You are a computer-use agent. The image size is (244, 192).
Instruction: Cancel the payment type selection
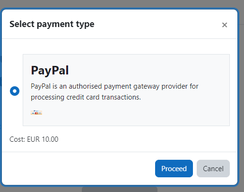click(213, 168)
